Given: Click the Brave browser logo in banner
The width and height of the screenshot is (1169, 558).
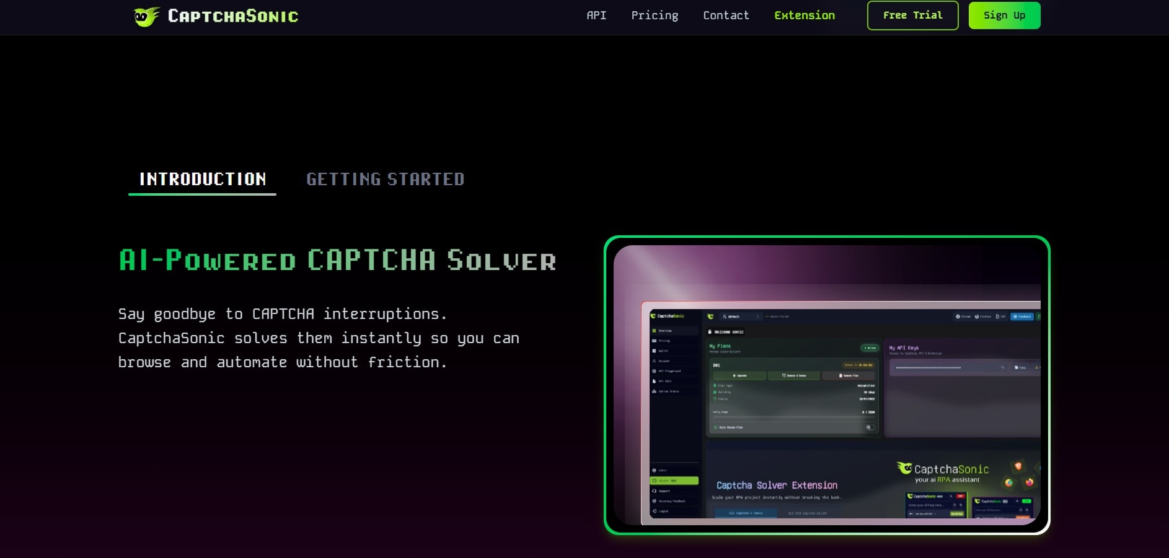Looking at the screenshot, I should click(x=1018, y=466).
